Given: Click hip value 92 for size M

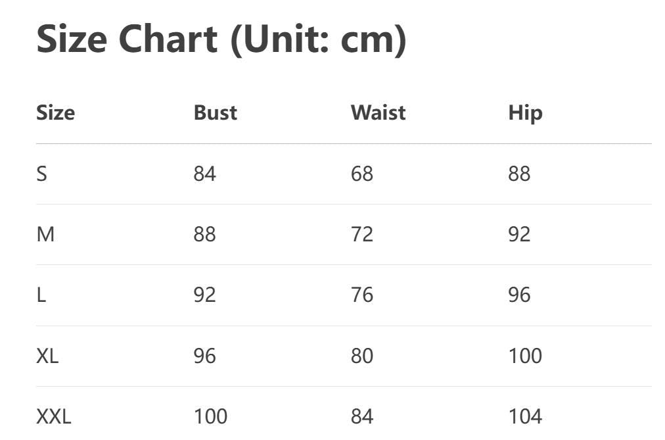Looking at the screenshot, I should 519,234.
